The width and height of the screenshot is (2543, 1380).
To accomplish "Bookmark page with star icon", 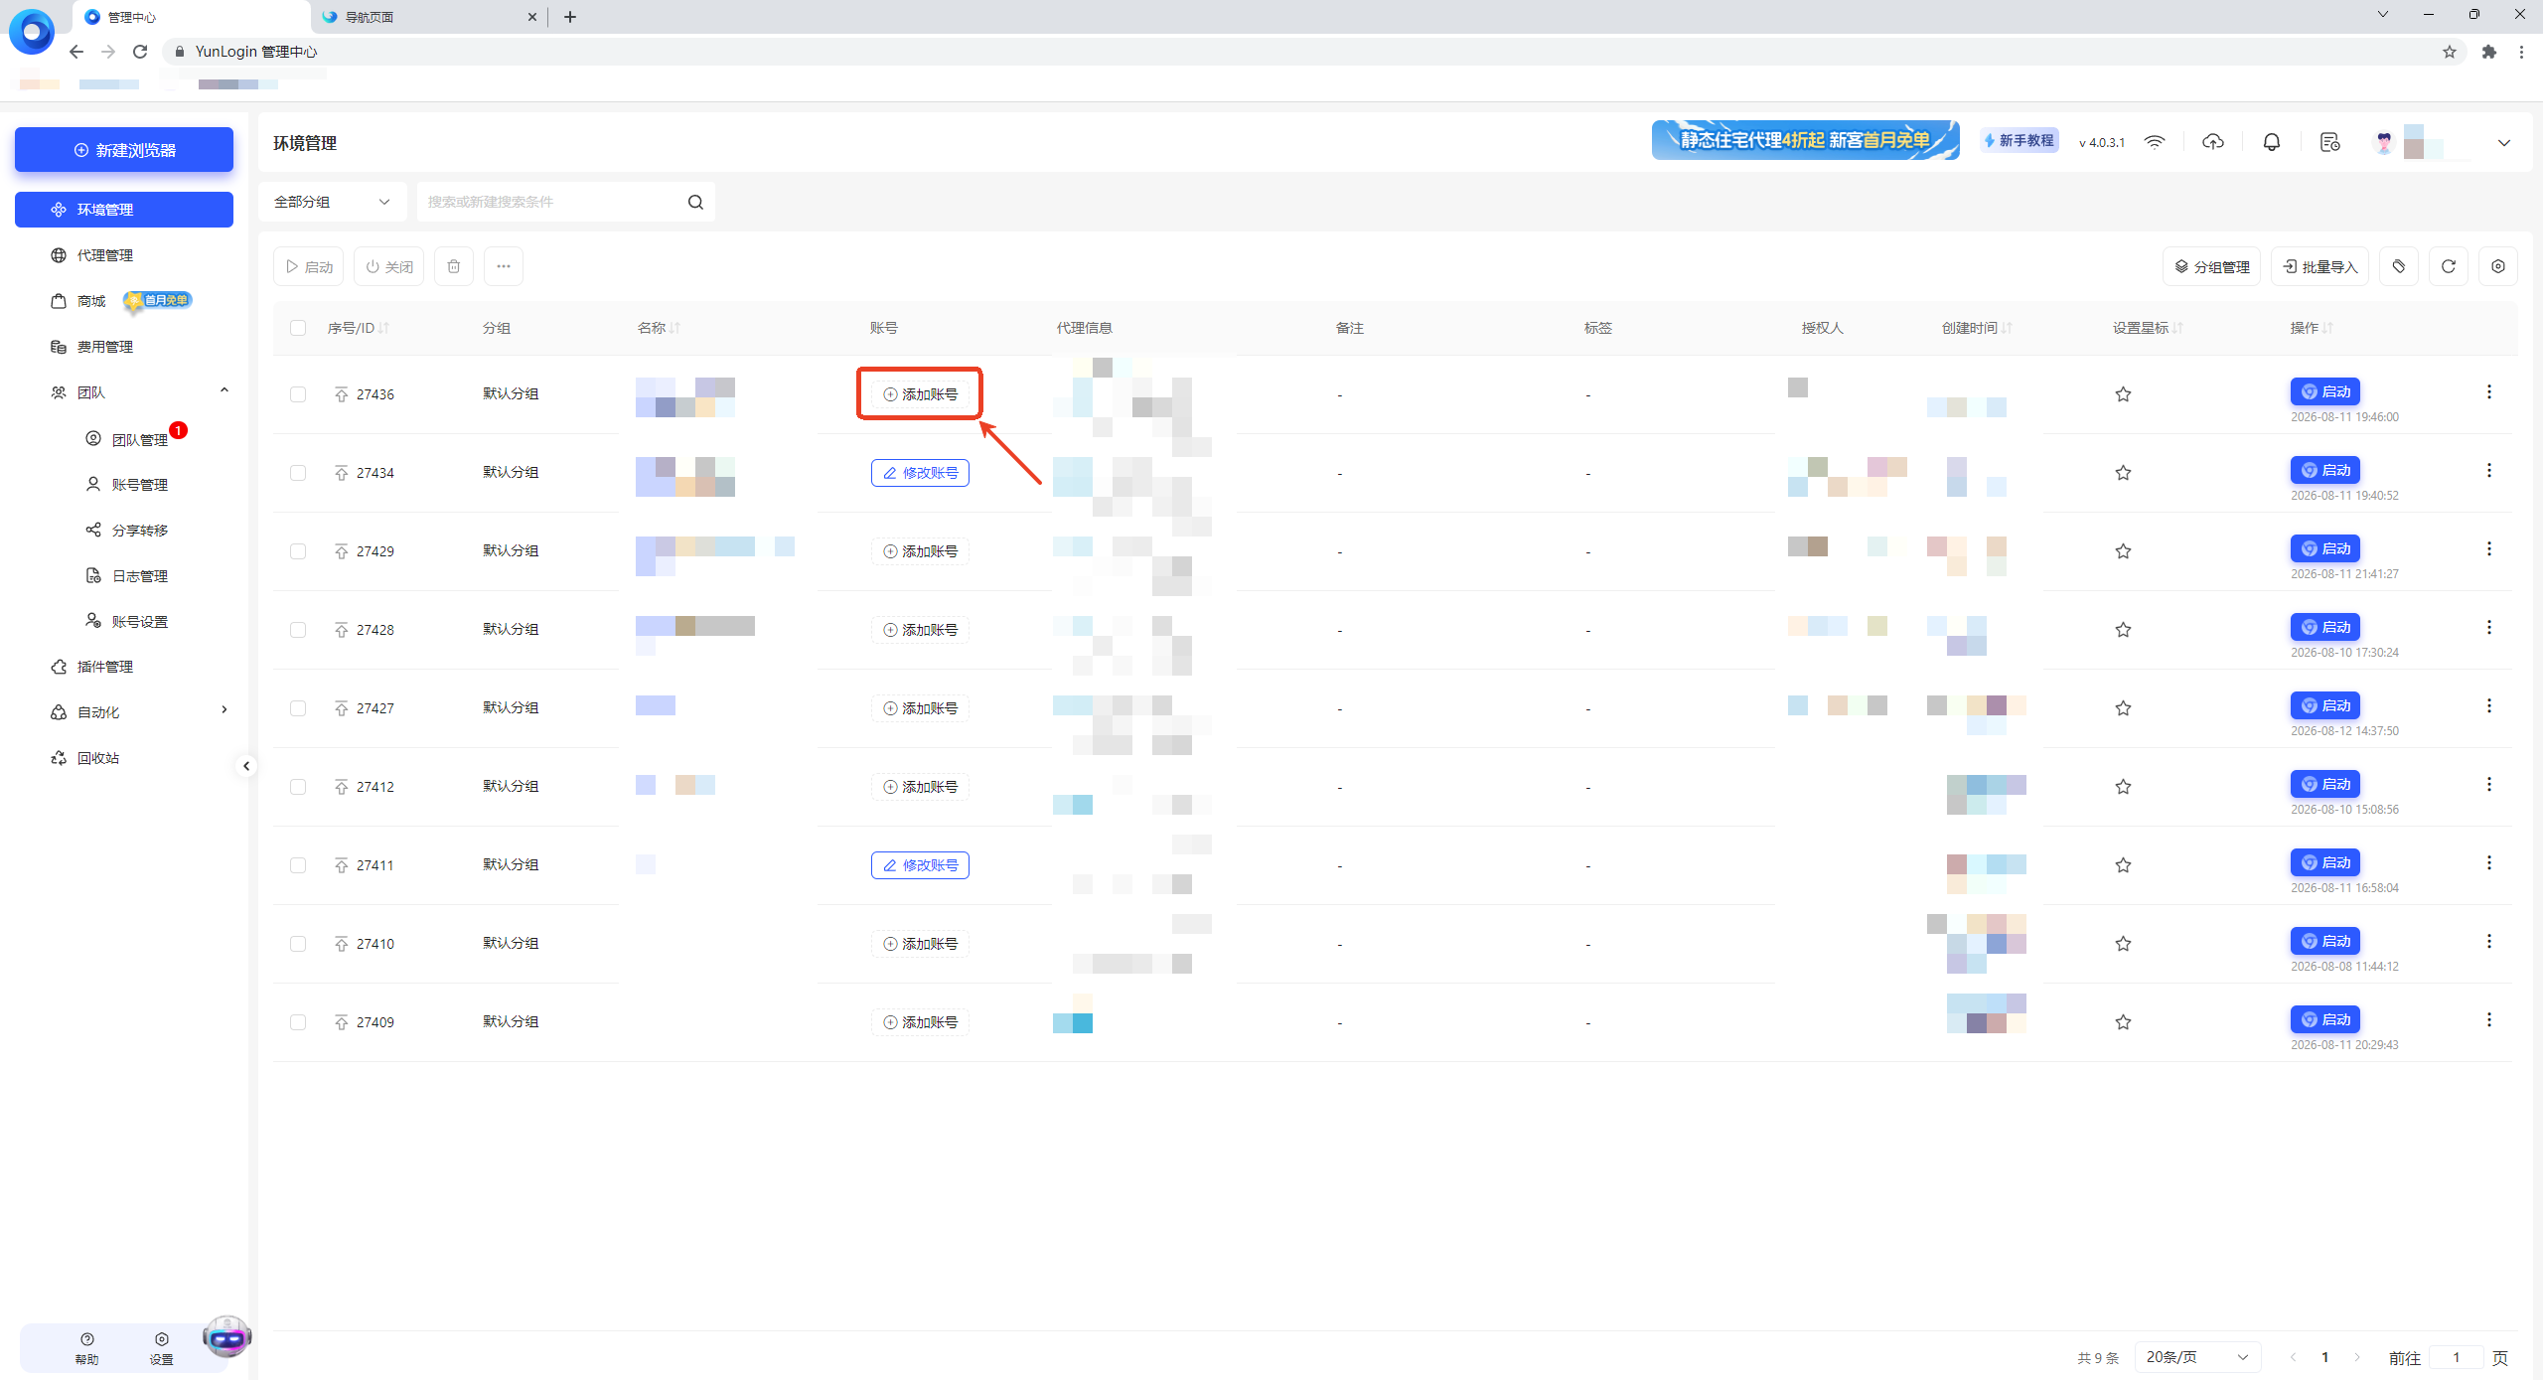I will [2449, 52].
